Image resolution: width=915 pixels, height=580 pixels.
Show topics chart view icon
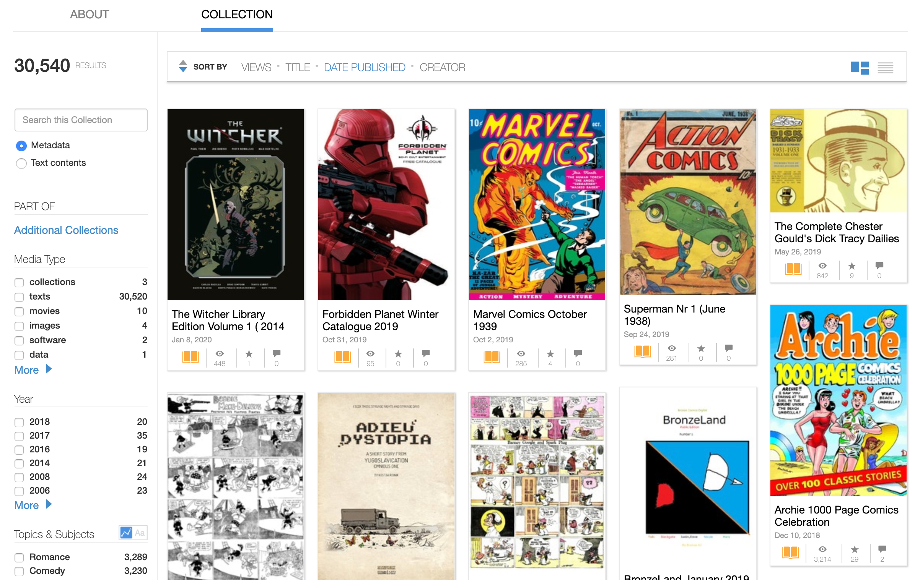(126, 533)
